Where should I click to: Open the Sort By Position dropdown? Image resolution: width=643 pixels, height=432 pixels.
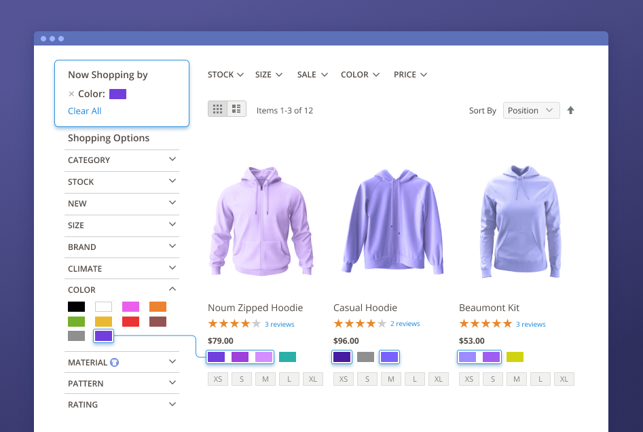pos(531,111)
